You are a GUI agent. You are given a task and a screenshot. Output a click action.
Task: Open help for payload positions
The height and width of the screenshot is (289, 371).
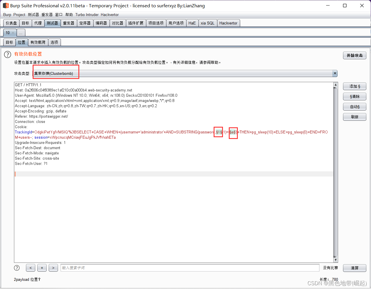pos(8,54)
